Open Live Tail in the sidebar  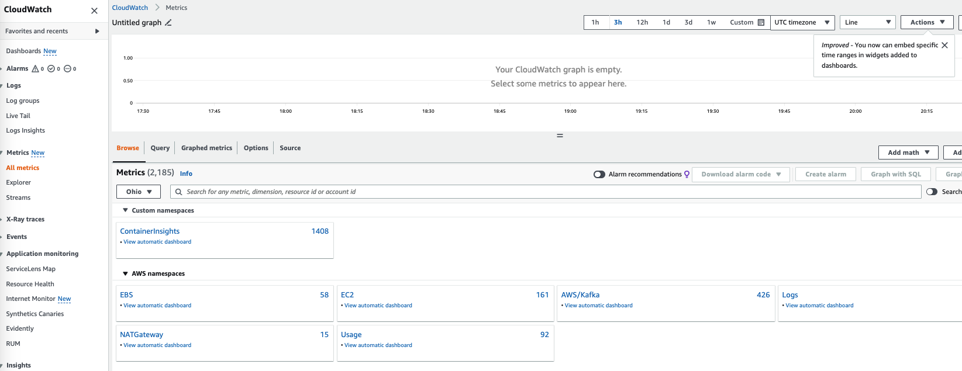[x=18, y=116]
